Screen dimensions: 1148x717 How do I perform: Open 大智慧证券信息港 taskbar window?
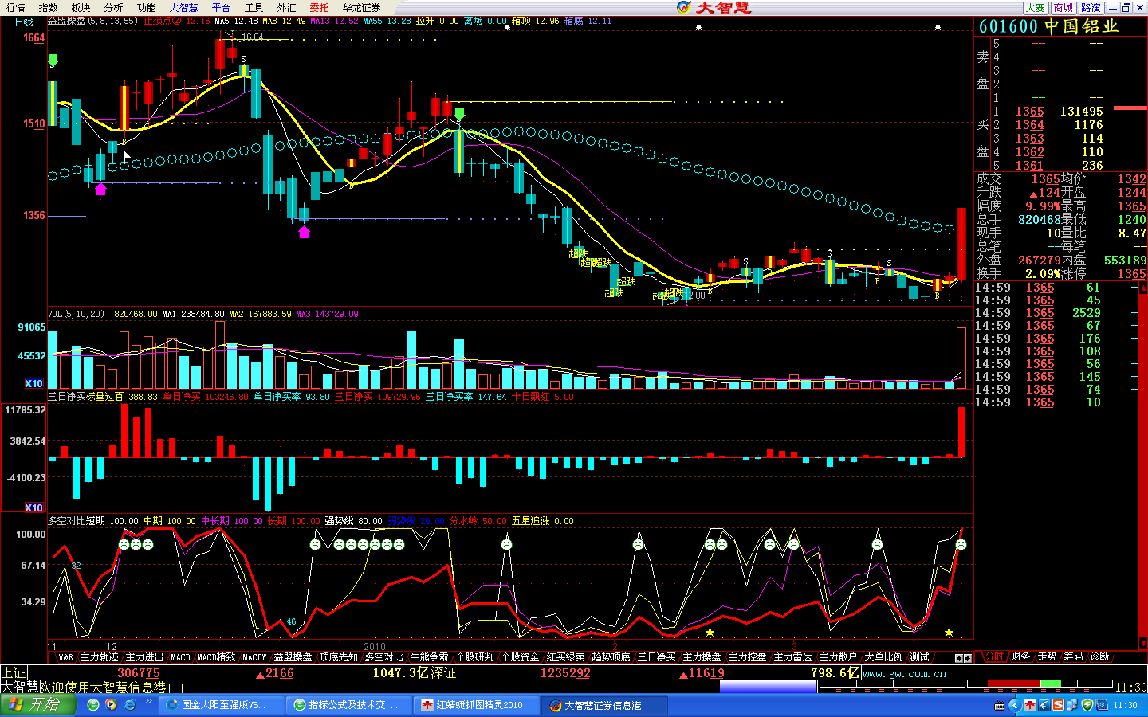[606, 705]
